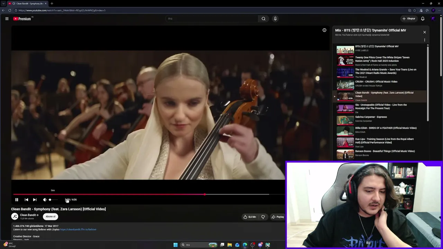
Task: Like the Symphony video
Action: pyautogui.click(x=250, y=217)
